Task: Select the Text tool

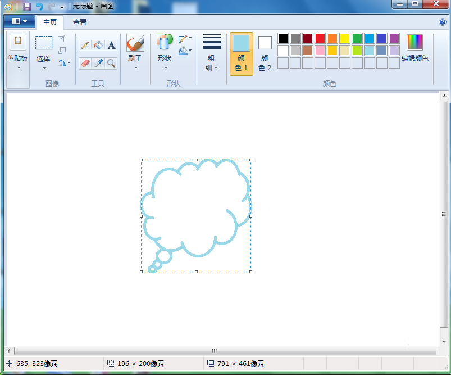Action: (x=111, y=46)
